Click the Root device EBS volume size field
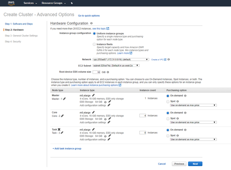The image size is (231, 170). coord(96,72)
